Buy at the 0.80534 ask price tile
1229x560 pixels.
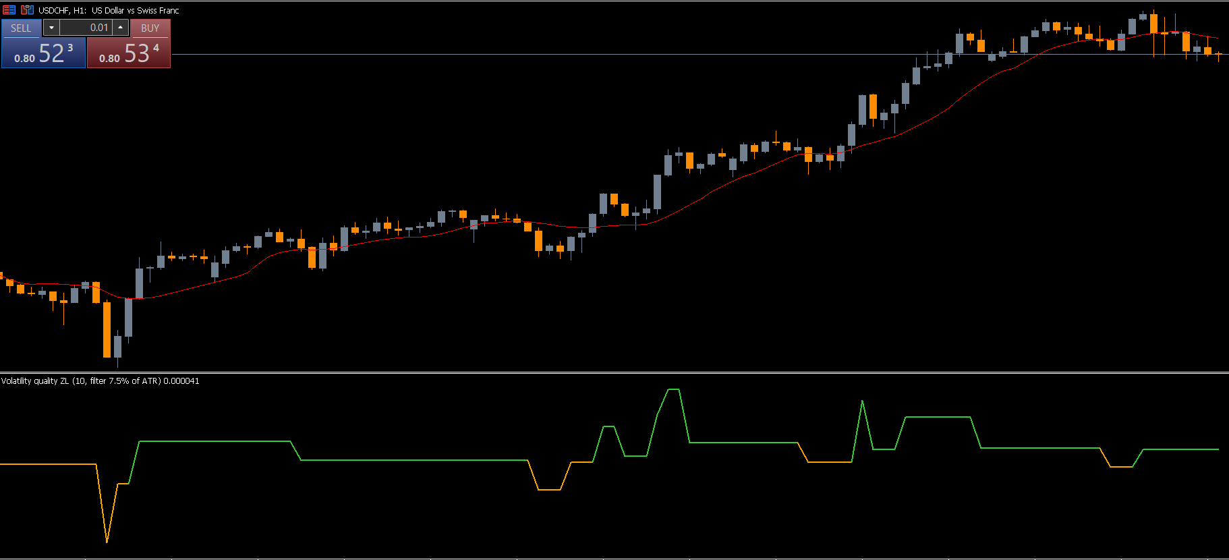click(128, 53)
